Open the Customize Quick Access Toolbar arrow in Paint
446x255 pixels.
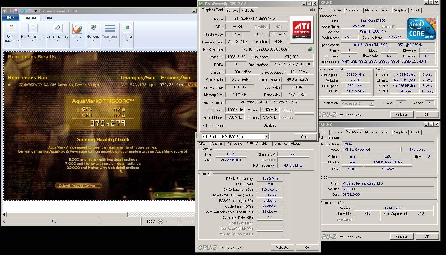pyautogui.click(x=35, y=11)
